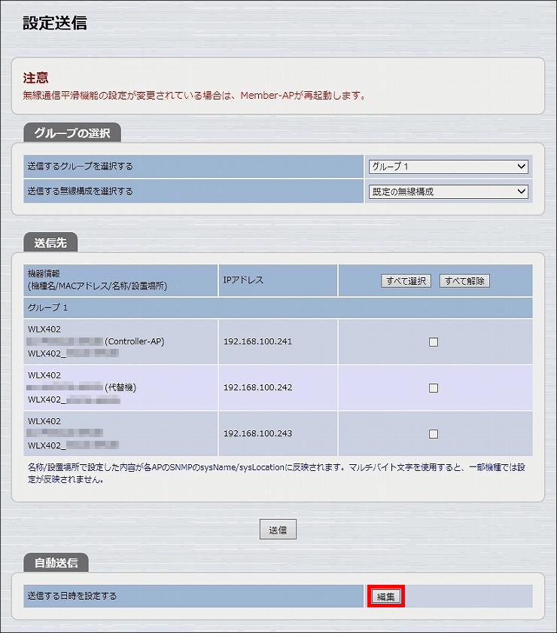Check the box for 192.168.100.242

click(433, 388)
